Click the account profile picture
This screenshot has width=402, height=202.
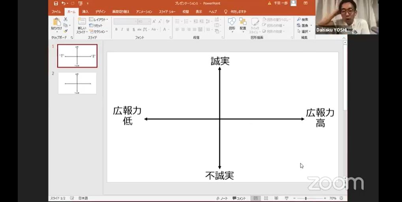(293, 3)
